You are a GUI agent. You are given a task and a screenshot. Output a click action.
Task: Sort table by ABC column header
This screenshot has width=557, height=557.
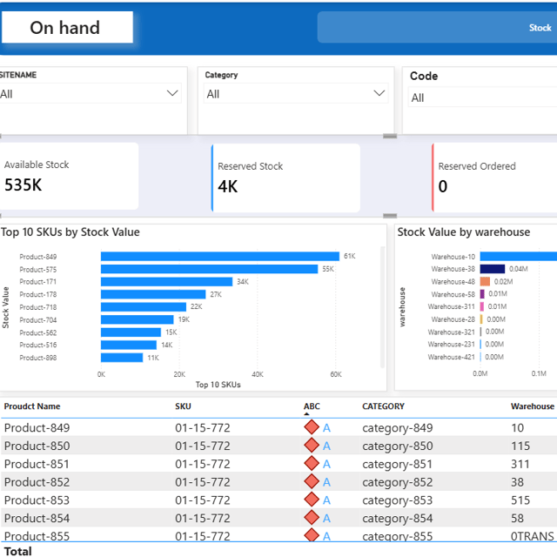312,406
